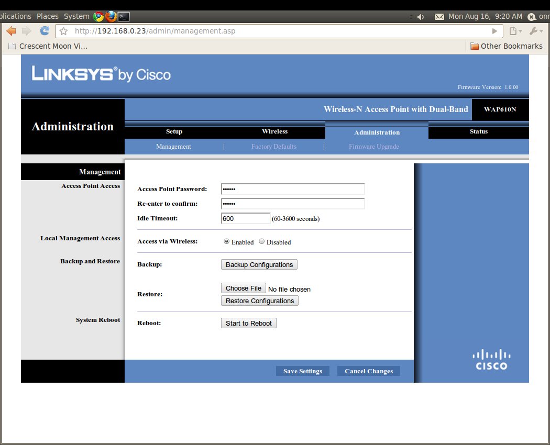Open the wrench tools menu dropdown

coord(536,31)
